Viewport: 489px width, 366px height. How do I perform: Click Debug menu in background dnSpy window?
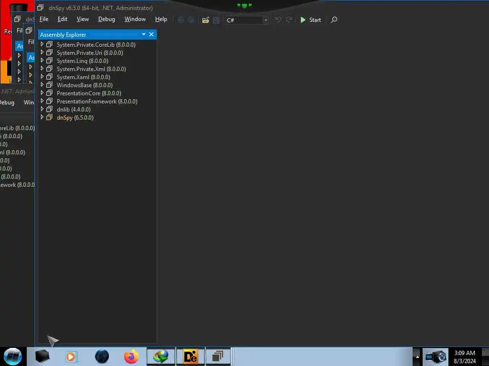click(x=7, y=102)
